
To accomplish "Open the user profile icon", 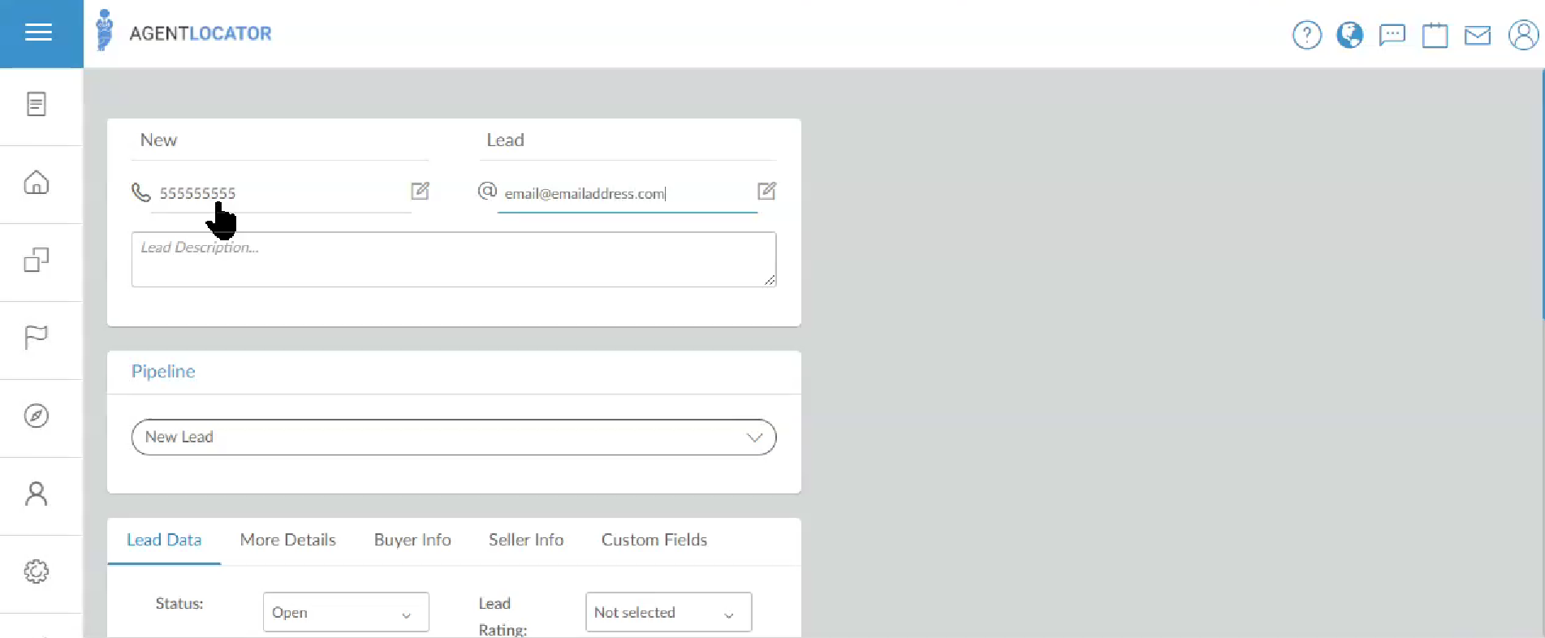I will 1523,35.
